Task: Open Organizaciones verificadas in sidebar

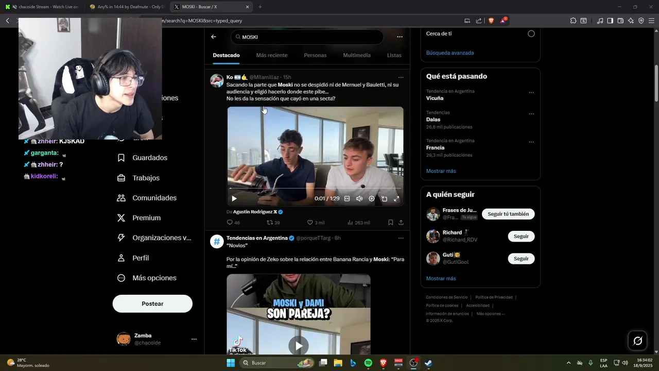Action: coord(153,238)
